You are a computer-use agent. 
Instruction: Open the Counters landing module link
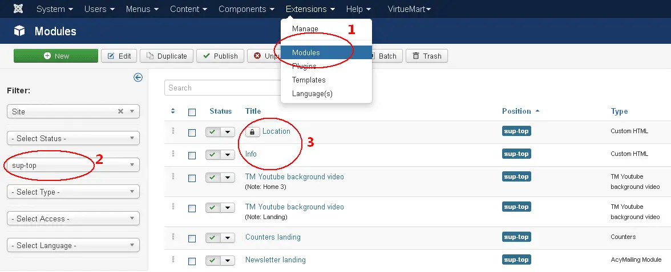click(x=273, y=237)
